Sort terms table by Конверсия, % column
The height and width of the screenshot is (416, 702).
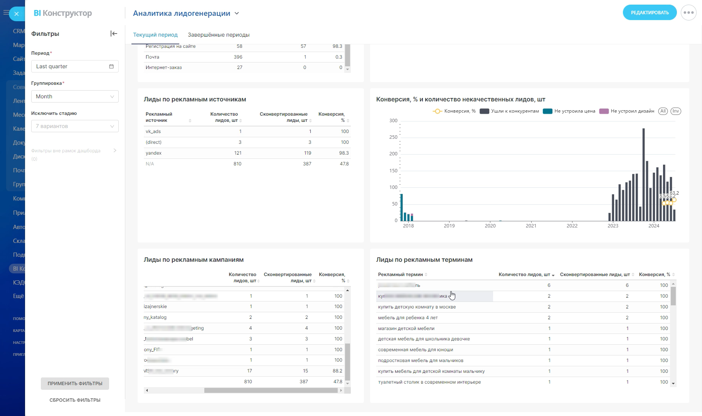coord(673,275)
